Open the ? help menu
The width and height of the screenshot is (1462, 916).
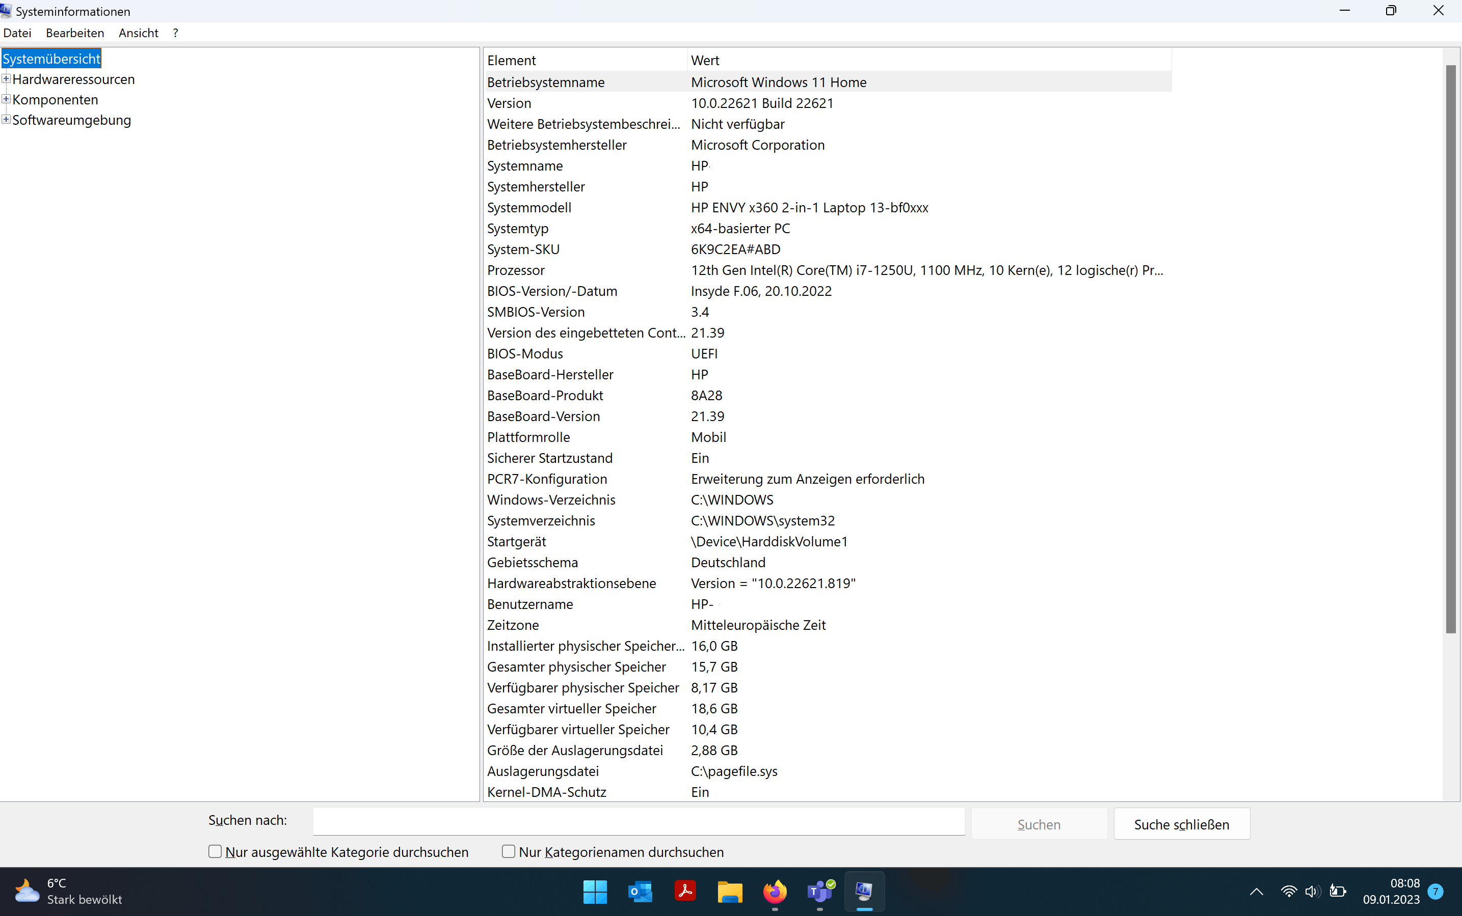click(175, 33)
